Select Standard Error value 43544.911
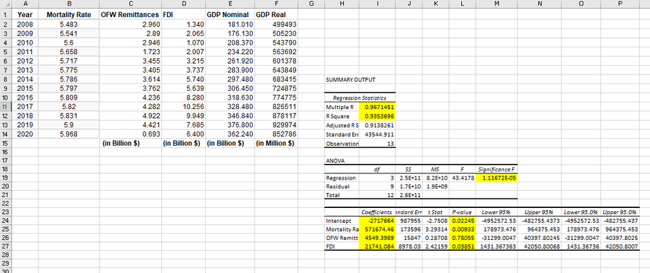 coord(377,134)
